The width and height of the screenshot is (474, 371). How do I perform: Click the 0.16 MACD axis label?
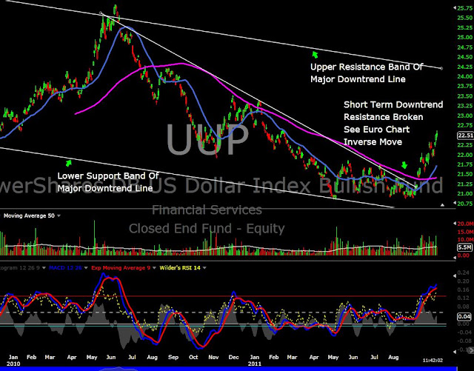coord(463,290)
